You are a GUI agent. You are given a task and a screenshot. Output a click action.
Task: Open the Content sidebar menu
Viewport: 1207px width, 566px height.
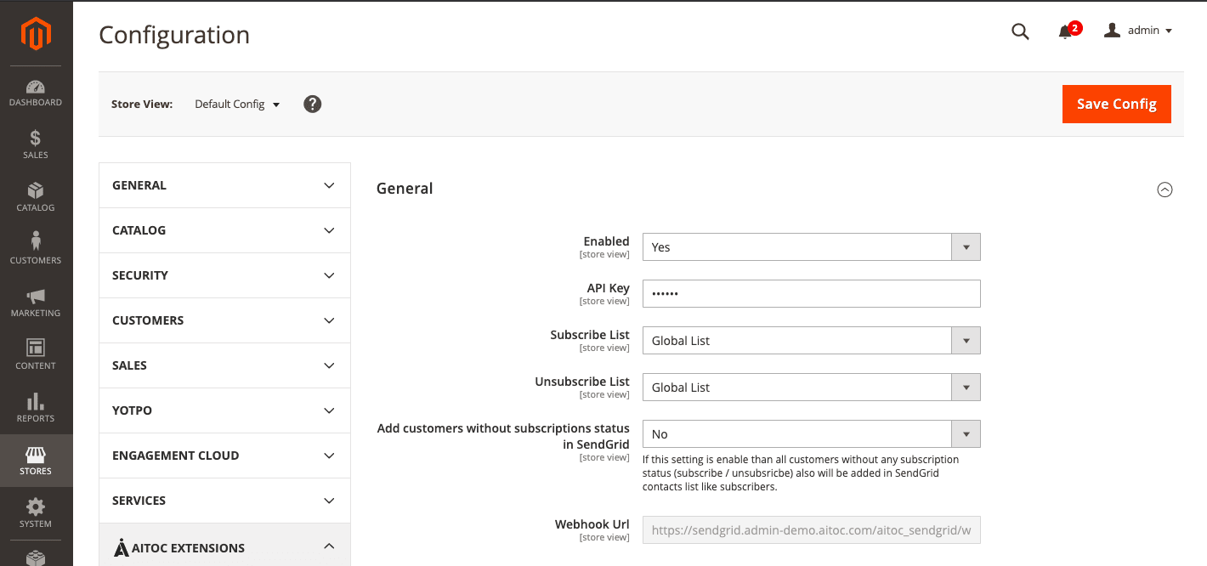[x=36, y=356]
